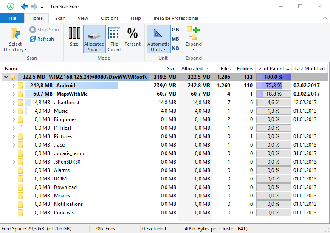The width and height of the screenshot is (330, 233).
Task: Open the quick access toolbar dropdown
Action: click(42, 7)
